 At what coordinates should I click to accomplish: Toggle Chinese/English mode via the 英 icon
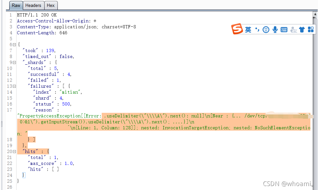click(x=248, y=29)
